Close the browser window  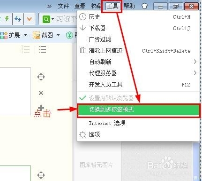(x=191, y=7)
